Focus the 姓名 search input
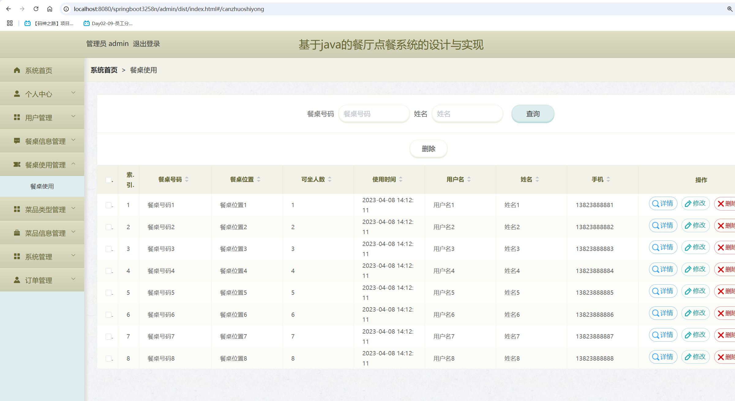This screenshot has width=735, height=401. [x=467, y=114]
